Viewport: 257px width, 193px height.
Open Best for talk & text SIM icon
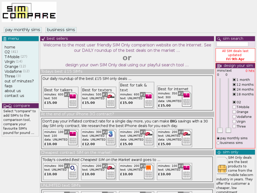coord(148,100)
